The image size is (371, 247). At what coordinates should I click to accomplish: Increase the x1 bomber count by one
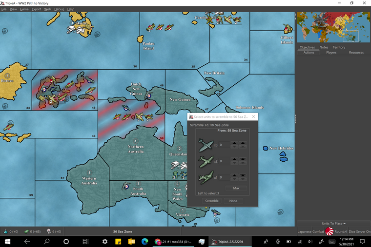pos(234,176)
